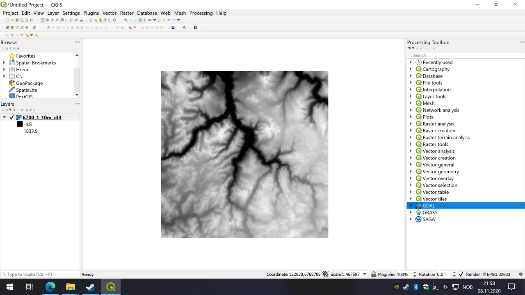Viewport: 525px width, 295px height.
Task: Open the messages log icon in status bar
Action: [521, 275]
